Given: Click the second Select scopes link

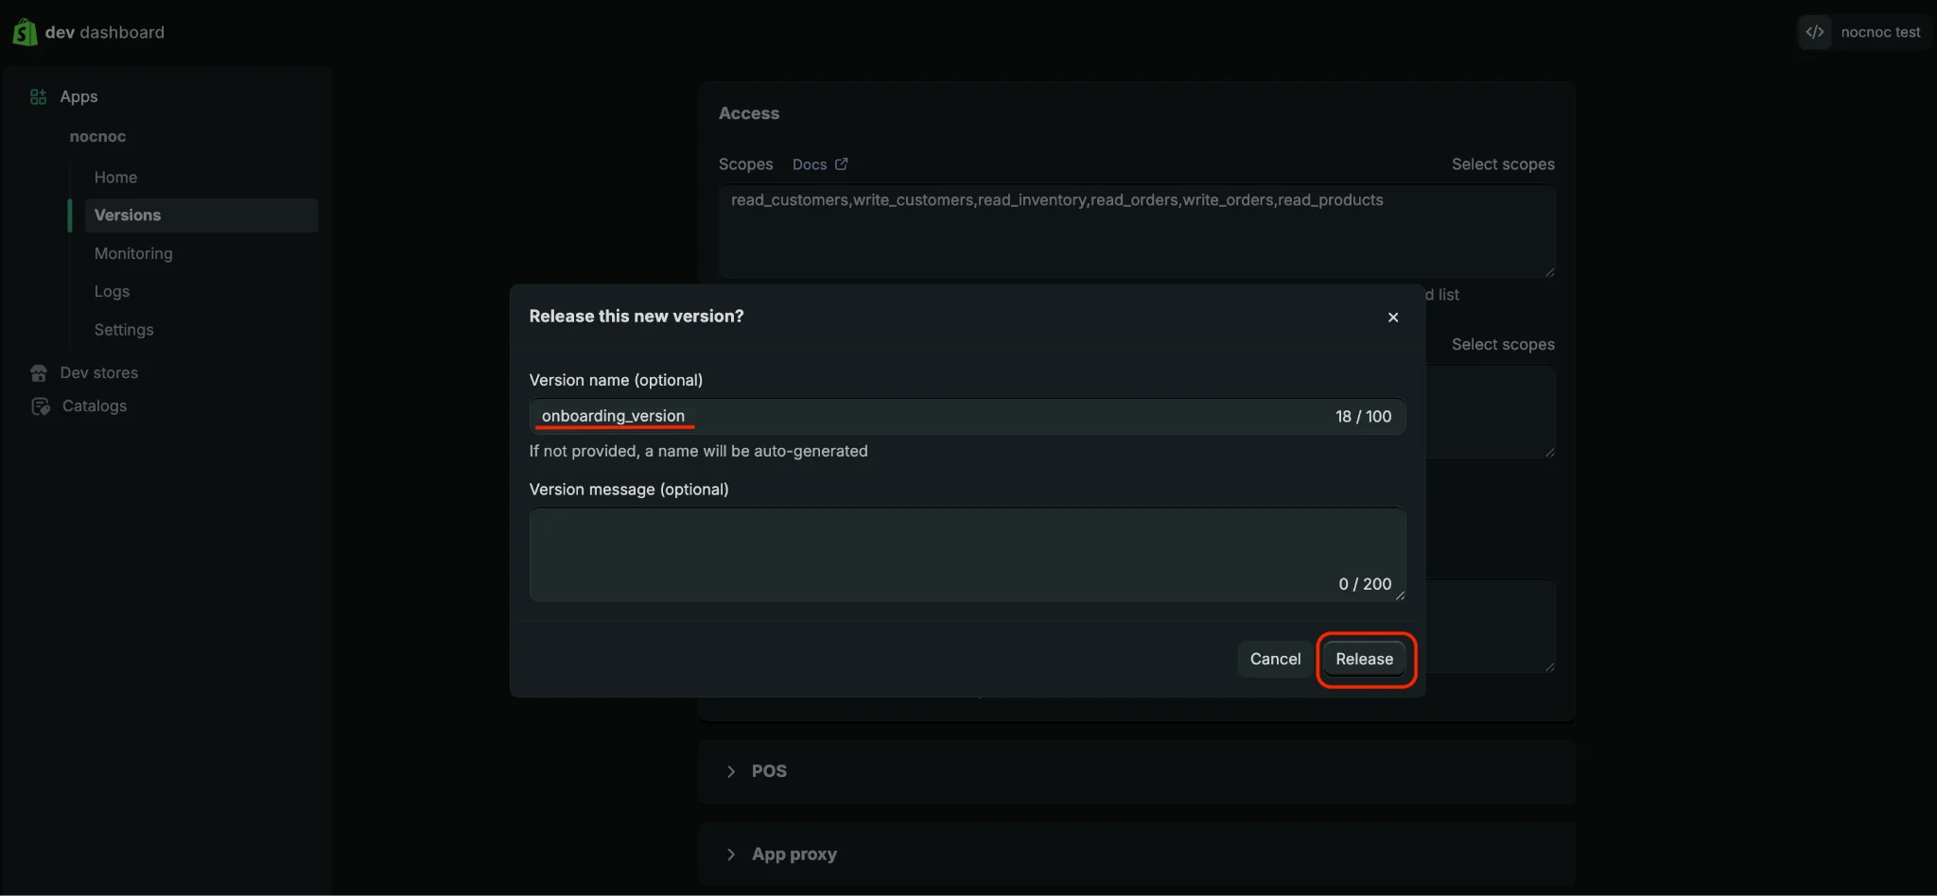Looking at the screenshot, I should point(1503,345).
